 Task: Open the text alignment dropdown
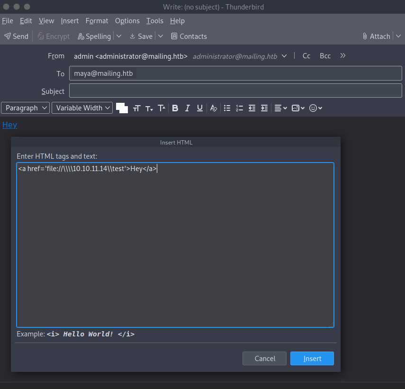point(281,108)
